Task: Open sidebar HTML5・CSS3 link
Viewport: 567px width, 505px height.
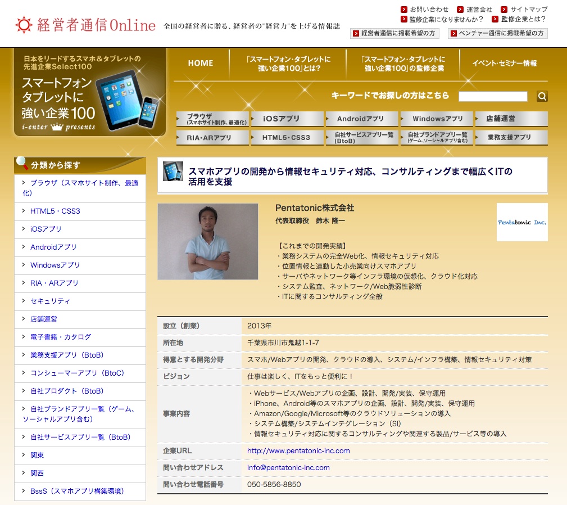Action: [x=55, y=211]
